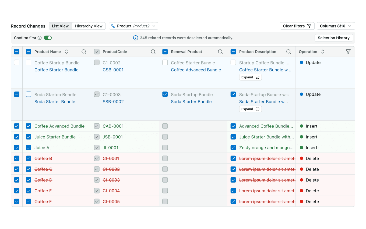The height and width of the screenshot is (229, 366).
Task: Click the JI-0001 product code
Action: tap(111, 148)
